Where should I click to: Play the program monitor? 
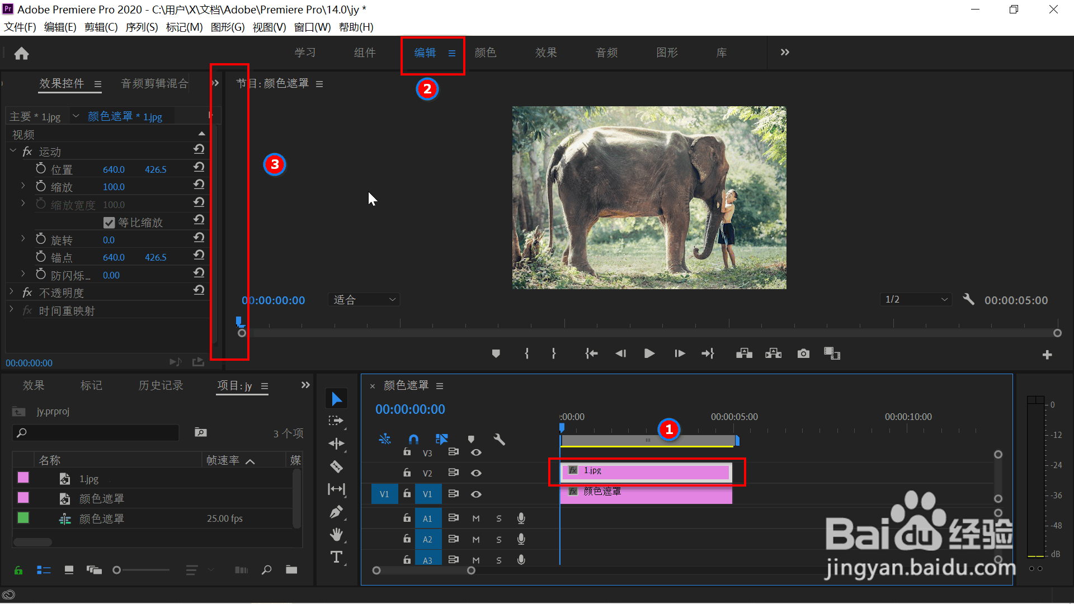point(649,353)
